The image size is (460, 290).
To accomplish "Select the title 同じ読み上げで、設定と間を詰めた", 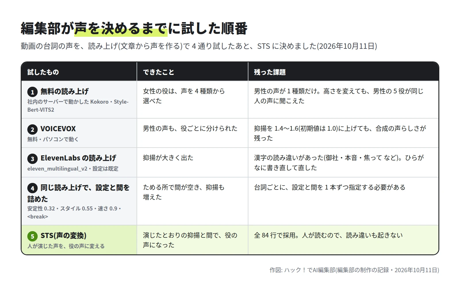I will pyautogui.click(x=78, y=193).
